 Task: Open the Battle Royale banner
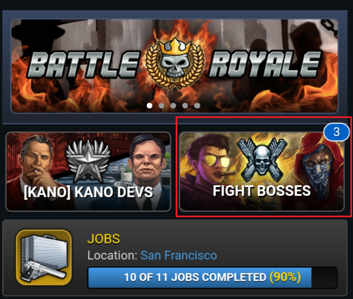tap(174, 66)
